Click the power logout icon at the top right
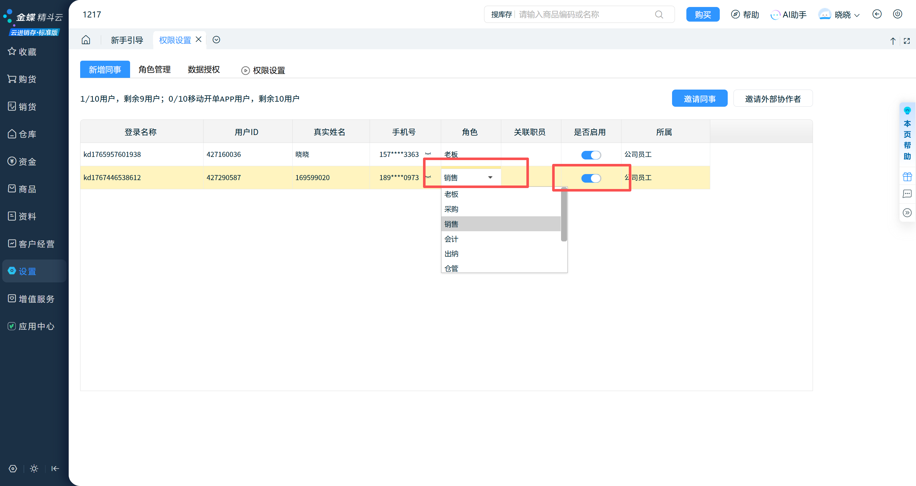The width and height of the screenshot is (916, 486). click(897, 14)
